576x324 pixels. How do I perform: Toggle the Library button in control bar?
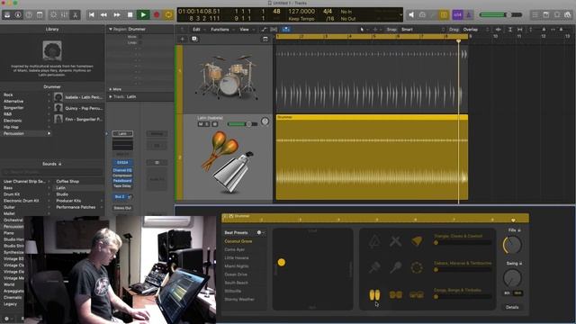[x=7, y=14]
